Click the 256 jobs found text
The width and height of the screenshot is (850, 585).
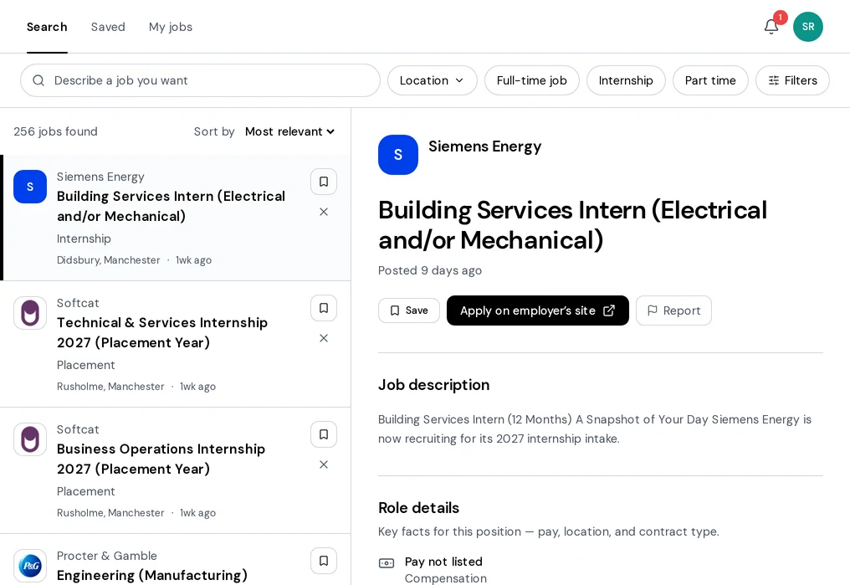pos(55,131)
